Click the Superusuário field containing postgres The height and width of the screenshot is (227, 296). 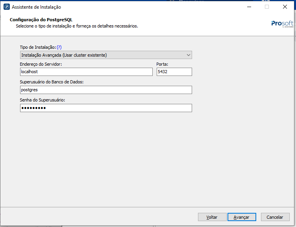tap(105, 90)
